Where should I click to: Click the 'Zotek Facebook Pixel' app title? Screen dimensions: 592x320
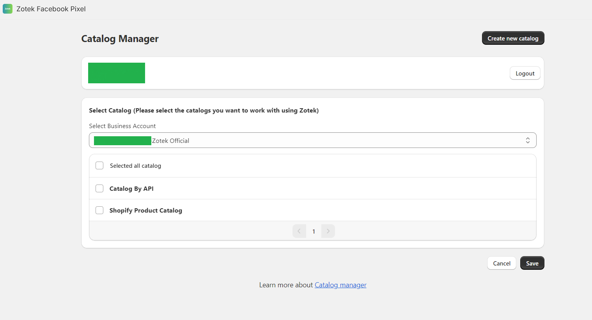point(51,9)
